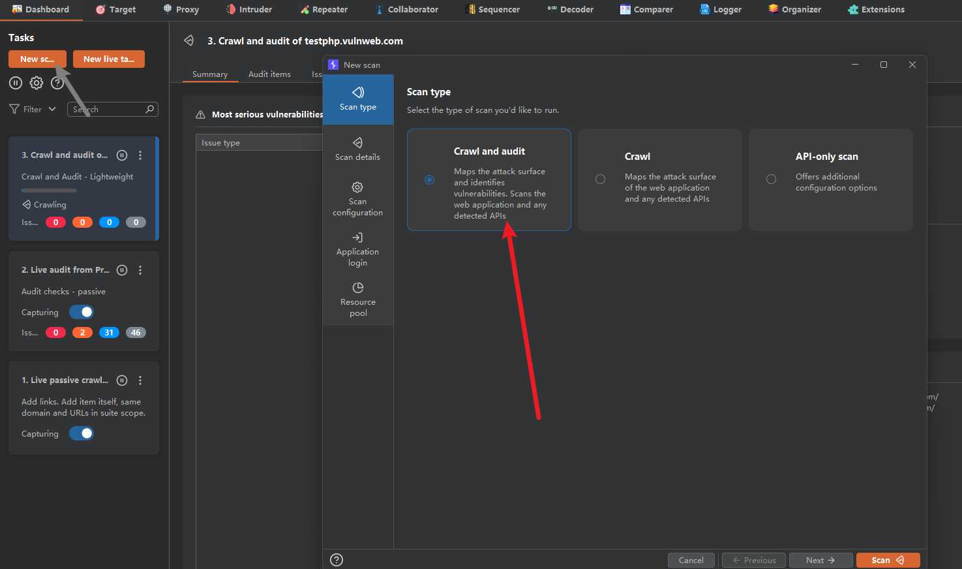Click the grey 46 issues badge
The image size is (962, 569).
pos(136,333)
